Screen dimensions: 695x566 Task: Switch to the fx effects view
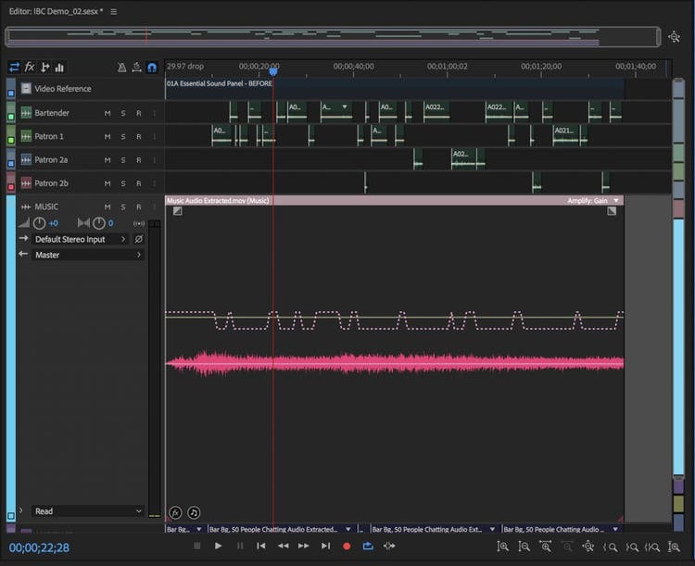click(30, 67)
